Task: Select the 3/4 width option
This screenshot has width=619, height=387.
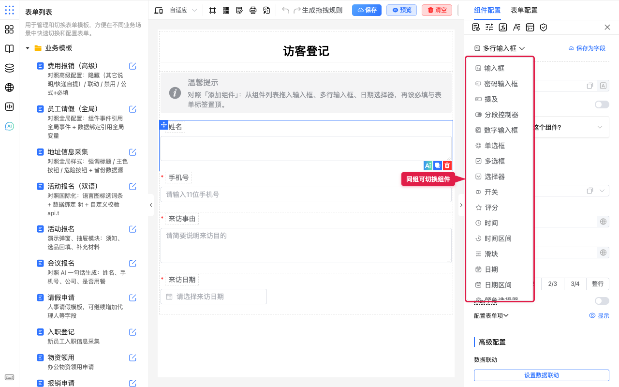Action: (x=575, y=284)
